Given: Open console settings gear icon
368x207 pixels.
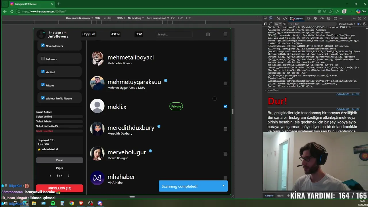Looking at the screenshot, I should (365, 24).
